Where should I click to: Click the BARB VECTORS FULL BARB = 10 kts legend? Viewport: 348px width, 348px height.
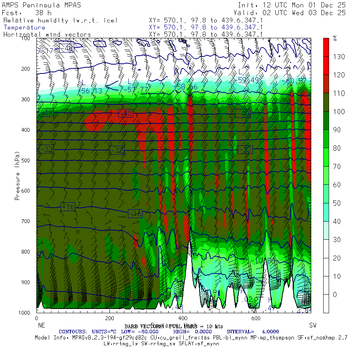click(x=174, y=326)
